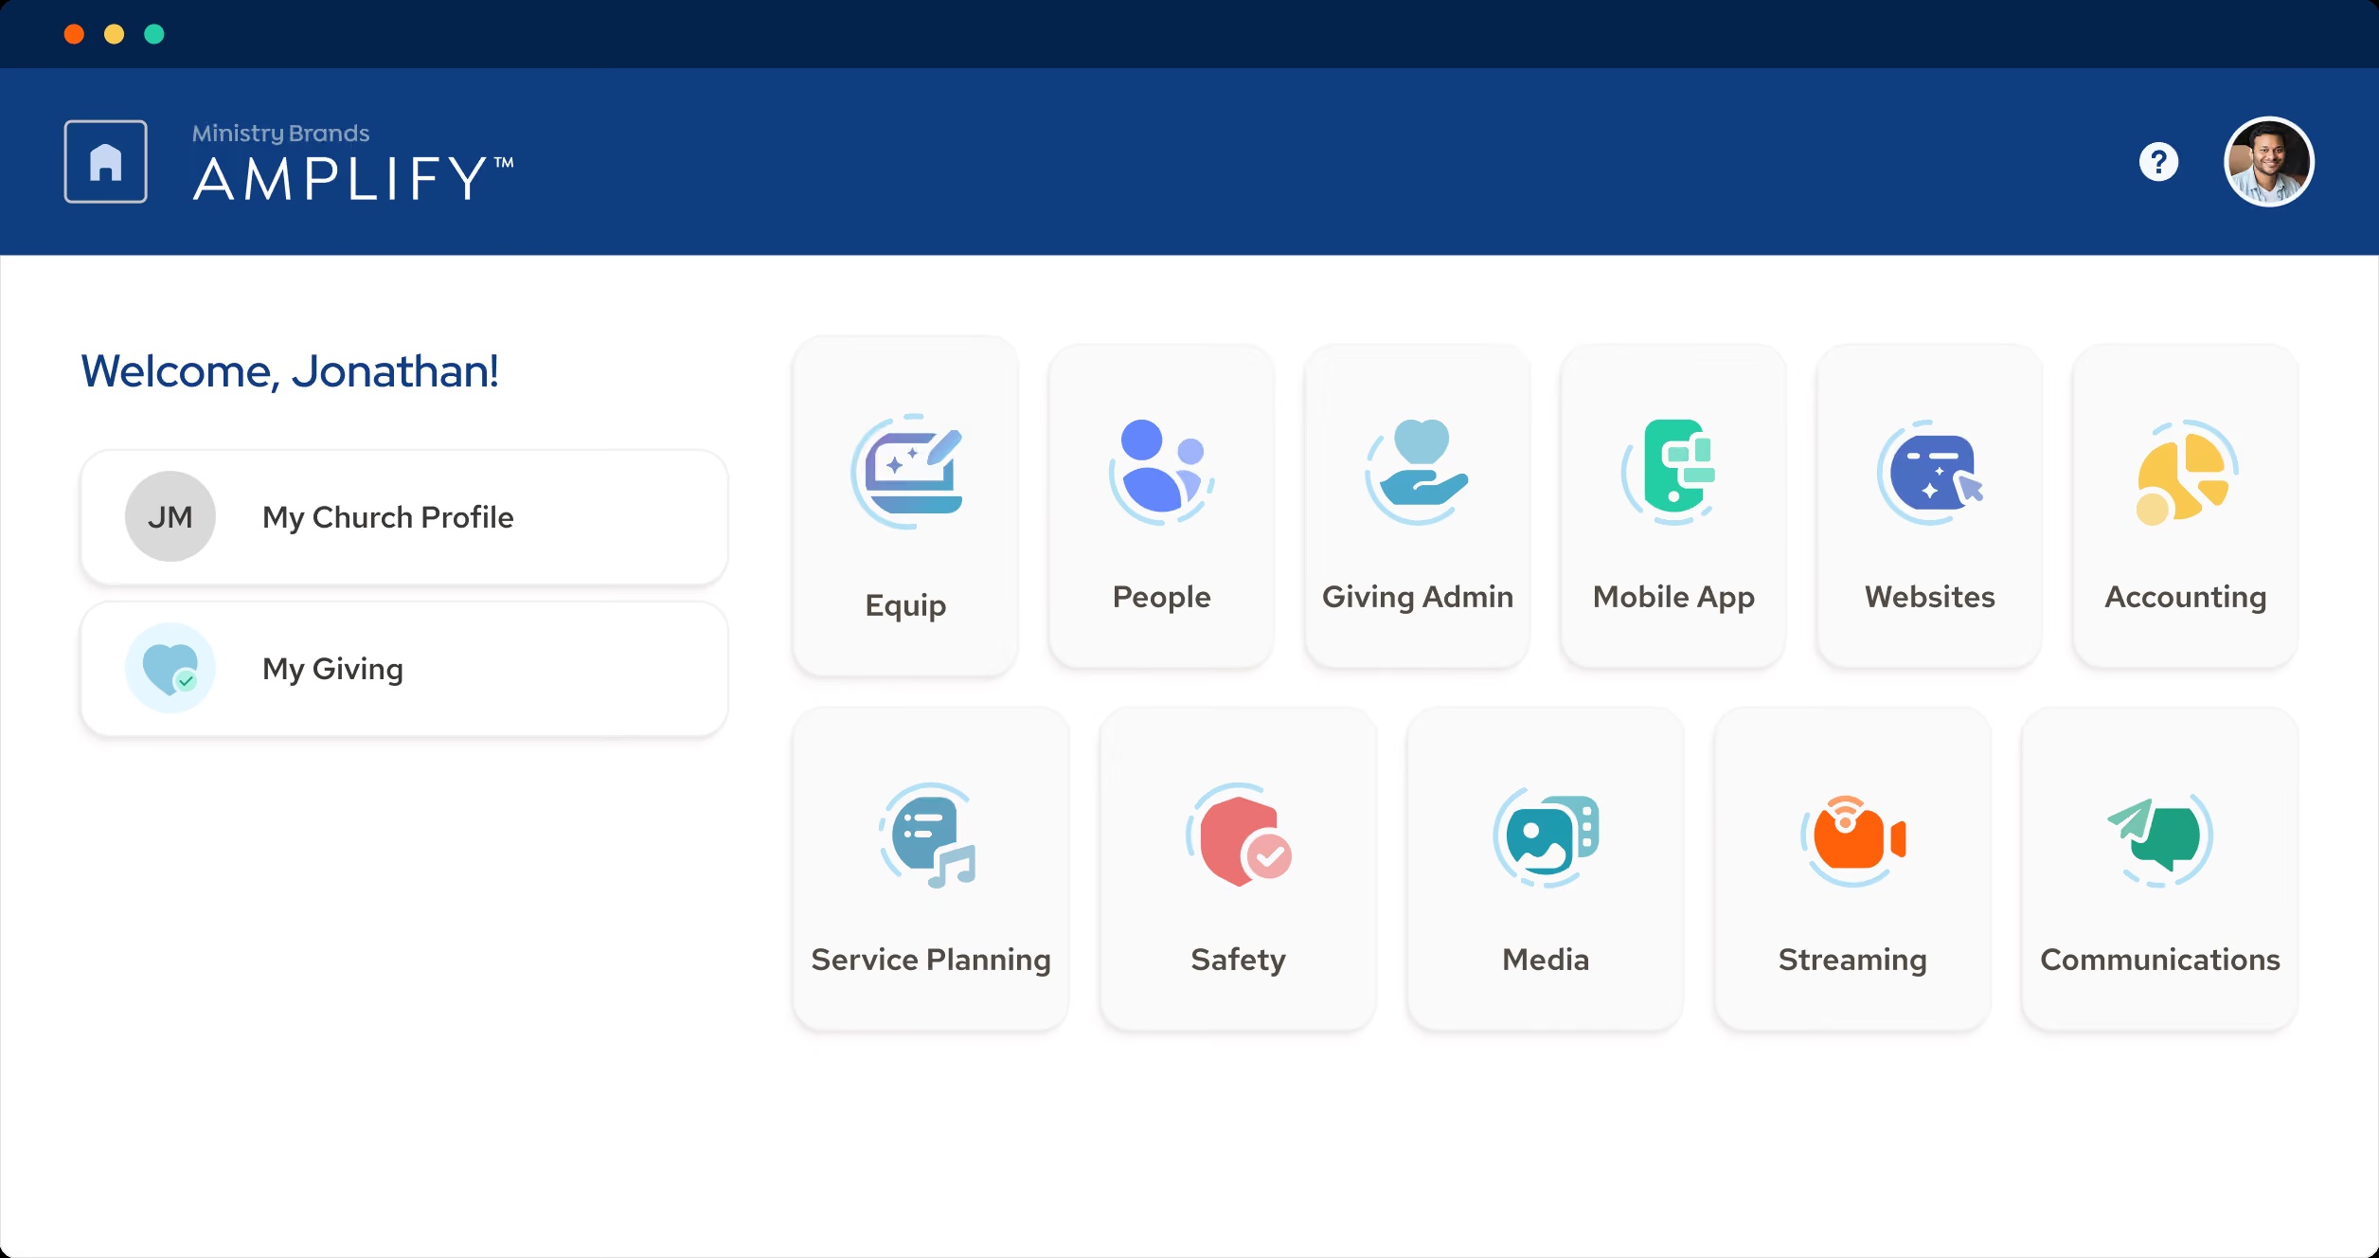Screen dimensions: 2379x1258
Task: Click the Communications label
Action: 2160,960
